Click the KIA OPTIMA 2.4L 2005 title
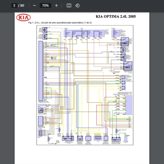This screenshot has width=164, height=164. 116,16
